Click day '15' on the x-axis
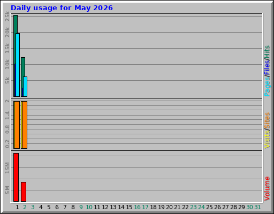Image resolution: width=274 pixels, height=214 pixels. 129,207
